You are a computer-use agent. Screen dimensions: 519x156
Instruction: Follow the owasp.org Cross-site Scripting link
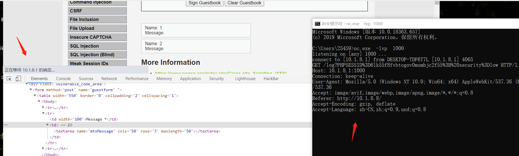tap(221, 73)
